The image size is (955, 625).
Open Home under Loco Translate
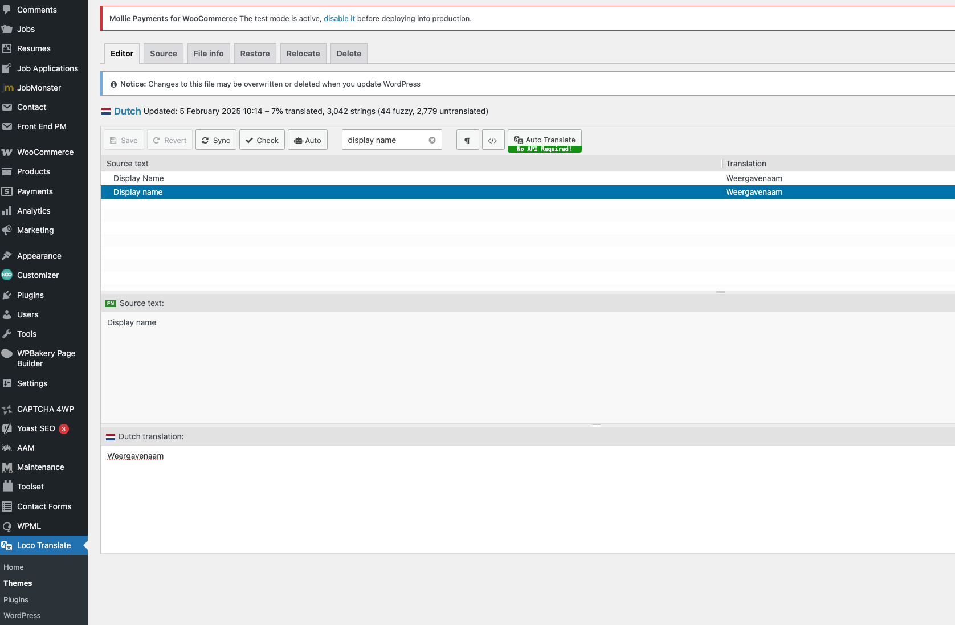pos(14,567)
